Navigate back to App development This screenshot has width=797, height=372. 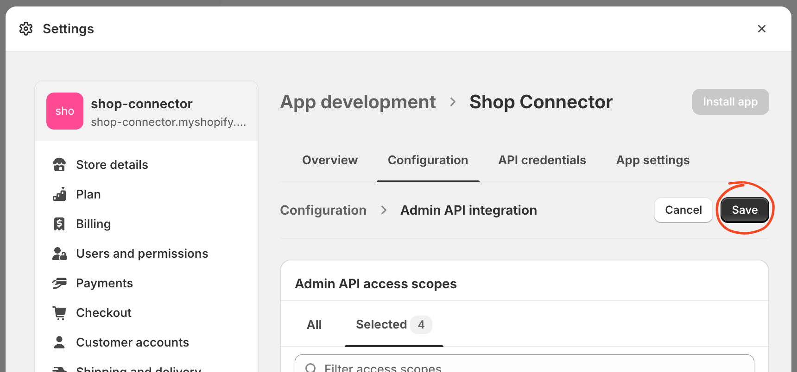358,102
